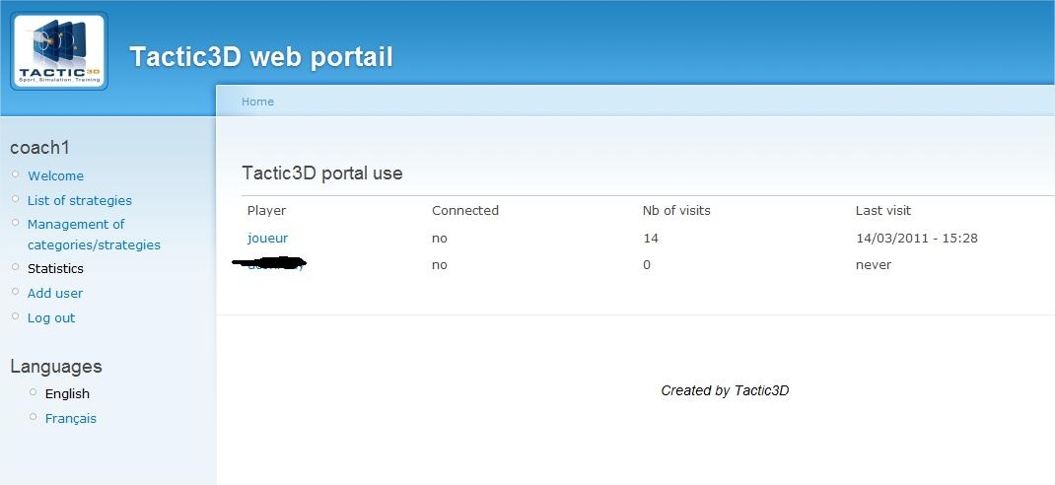
Task: Switch language to Français
Action: (x=71, y=418)
